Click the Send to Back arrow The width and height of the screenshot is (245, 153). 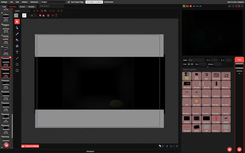[x=62, y=11]
